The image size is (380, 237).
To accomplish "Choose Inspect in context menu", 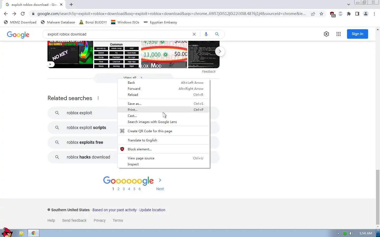I will [164, 164].
